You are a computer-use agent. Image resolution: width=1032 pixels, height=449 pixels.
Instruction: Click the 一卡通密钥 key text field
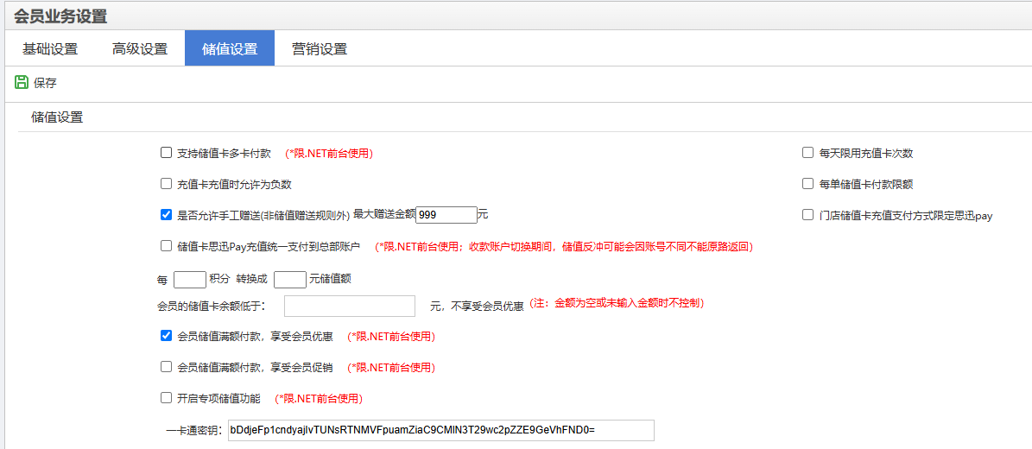pyautogui.click(x=440, y=430)
